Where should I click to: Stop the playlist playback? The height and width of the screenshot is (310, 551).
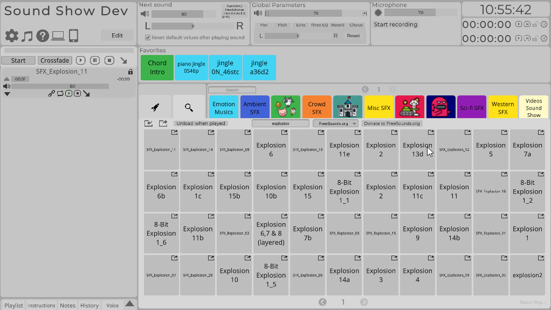[x=109, y=60]
